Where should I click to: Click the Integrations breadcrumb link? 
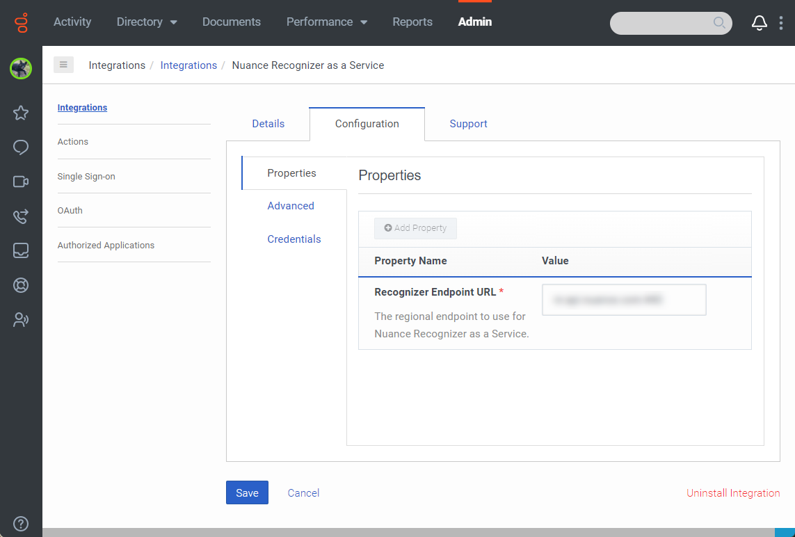coord(188,65)
